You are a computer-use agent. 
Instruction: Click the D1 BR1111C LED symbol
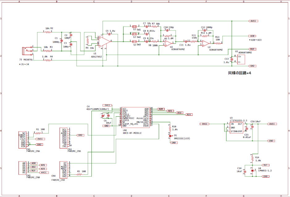[x=170, y=136]
